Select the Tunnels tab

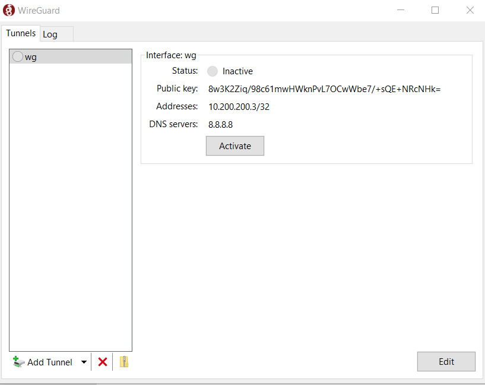pos(20,33)
